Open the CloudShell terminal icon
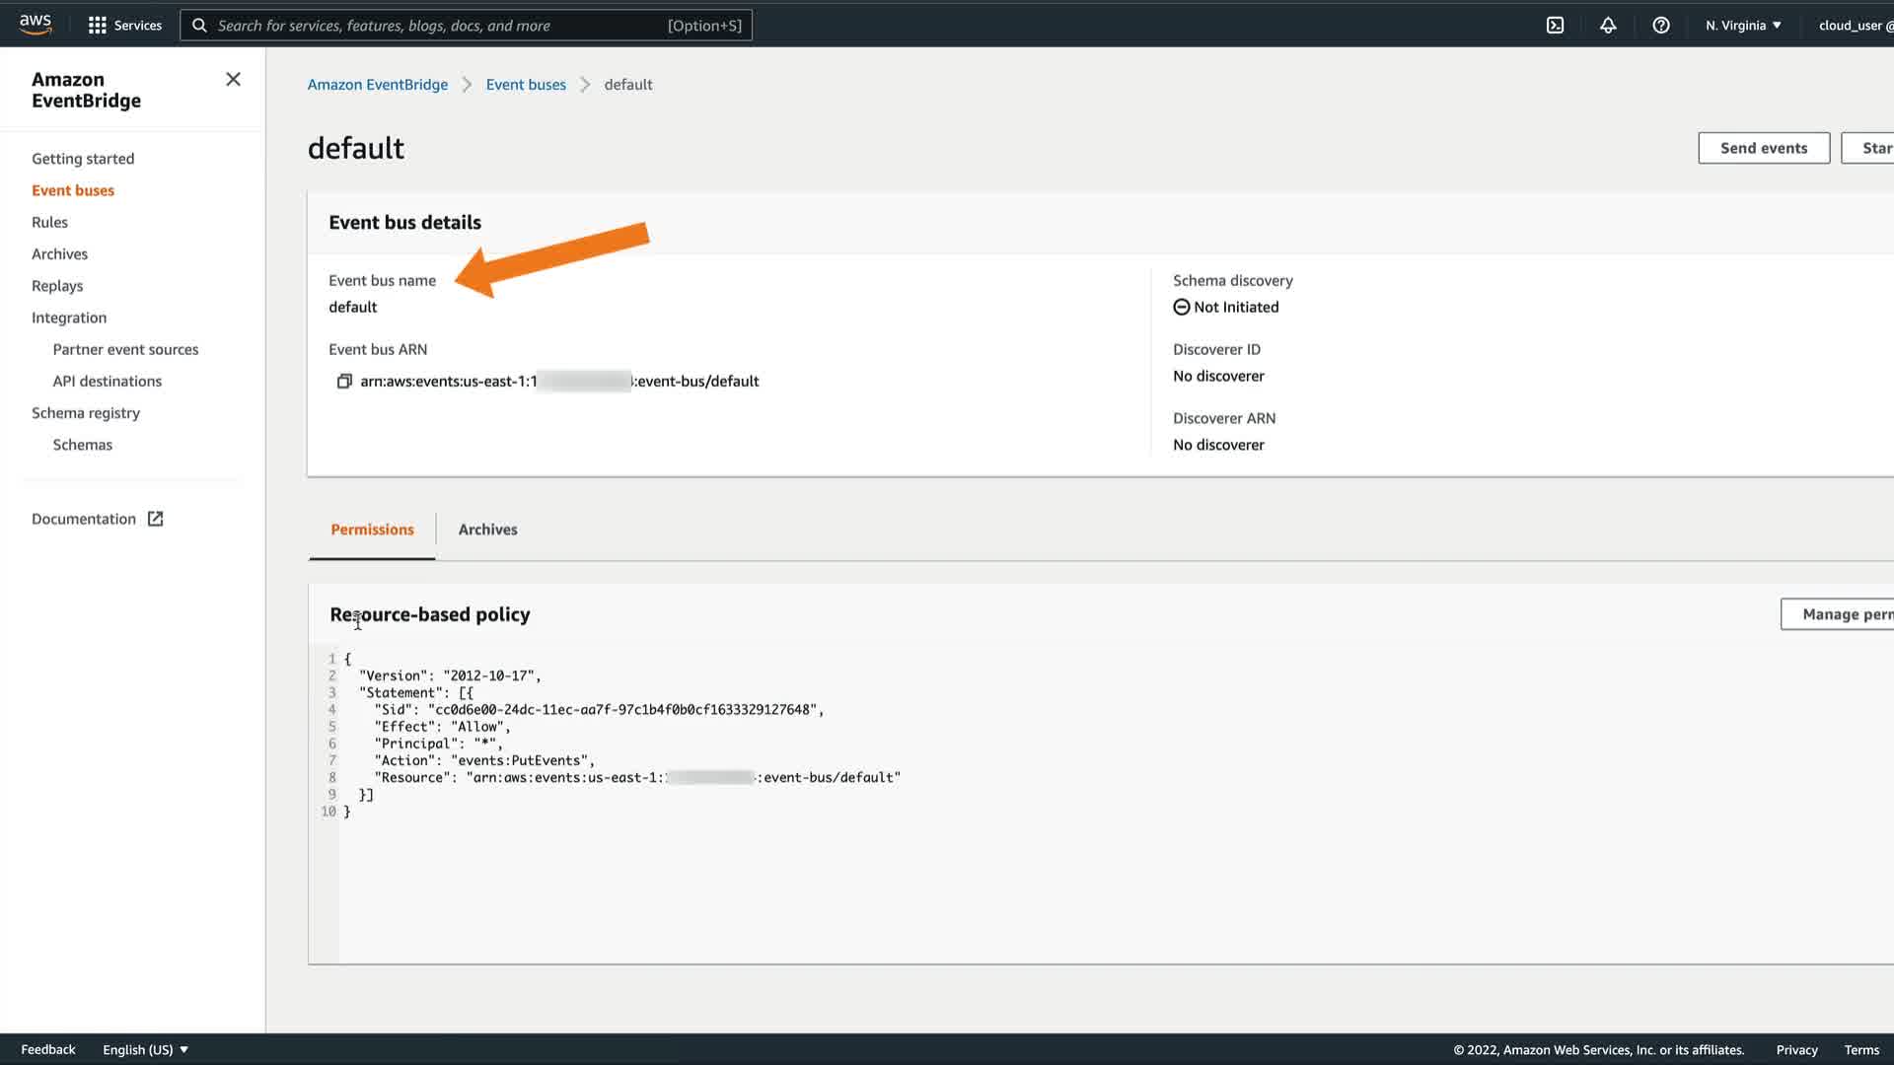 point(1555,26)
